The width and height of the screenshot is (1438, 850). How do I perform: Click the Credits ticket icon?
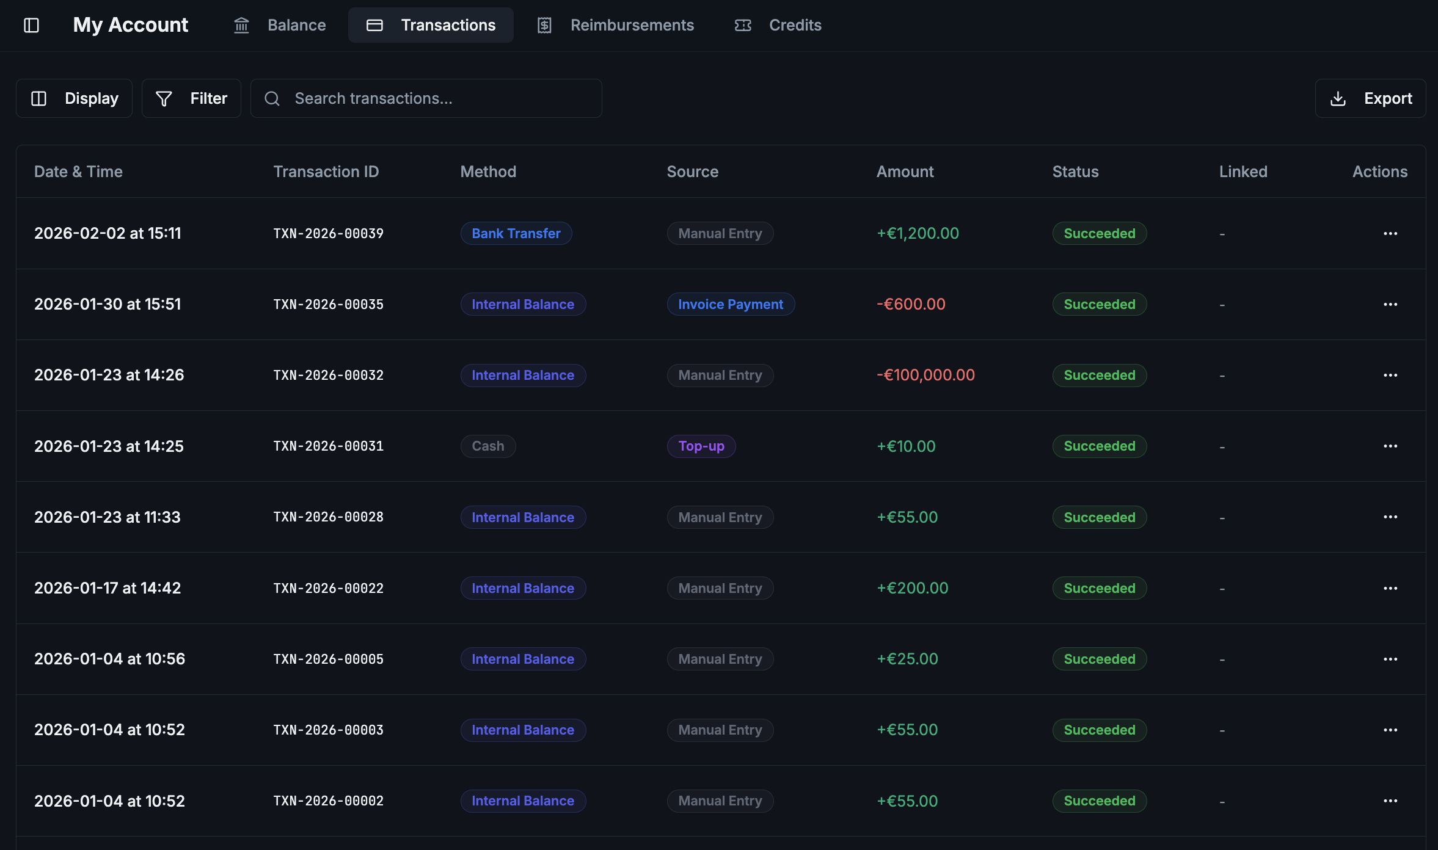click(x=743, y=25)
